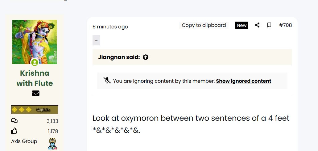The height and width of the screenshot is (151, 318).
Task: Show ignored content from this member
Action: [243, 81]
